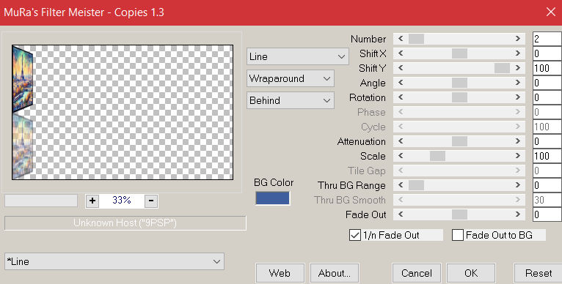Uncheck the 1/n Fade Out checkbox
This screenshot has width=562, height=284.
[x=355, y=236]
